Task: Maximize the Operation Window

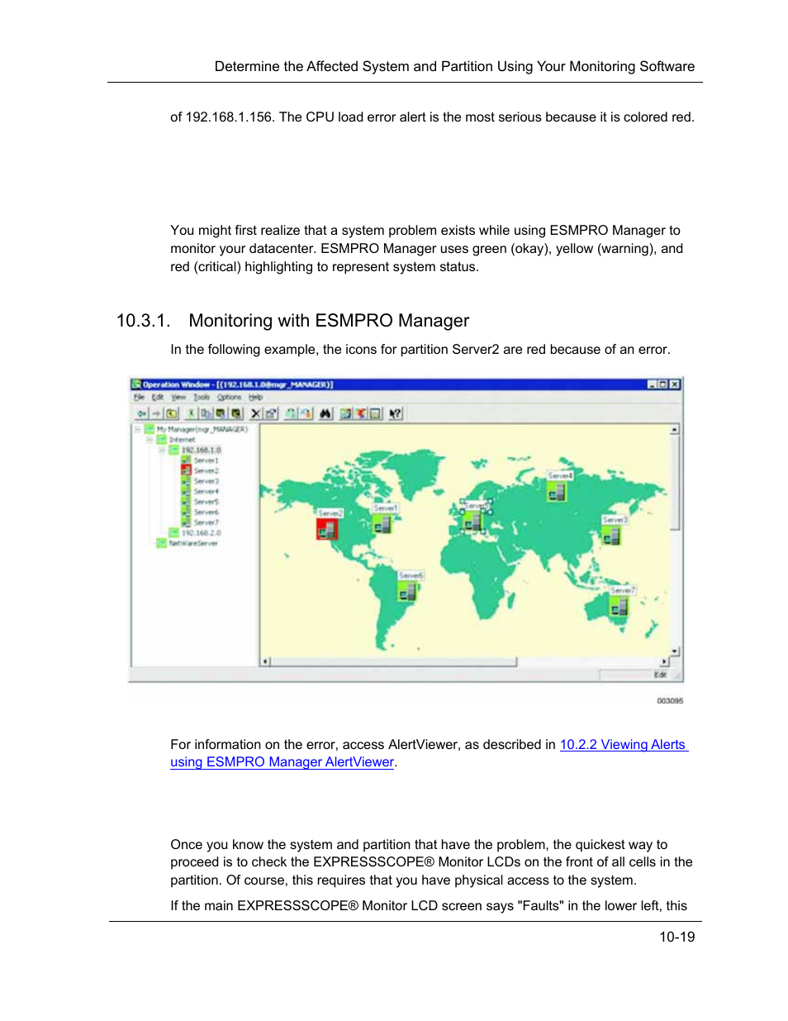Action: coord(662,384)
